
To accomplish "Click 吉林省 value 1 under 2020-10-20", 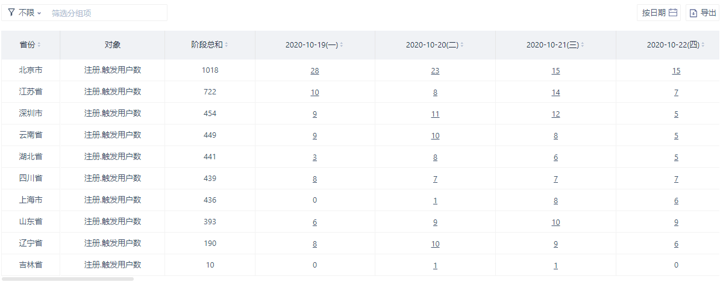I will [x=435, y=266].
